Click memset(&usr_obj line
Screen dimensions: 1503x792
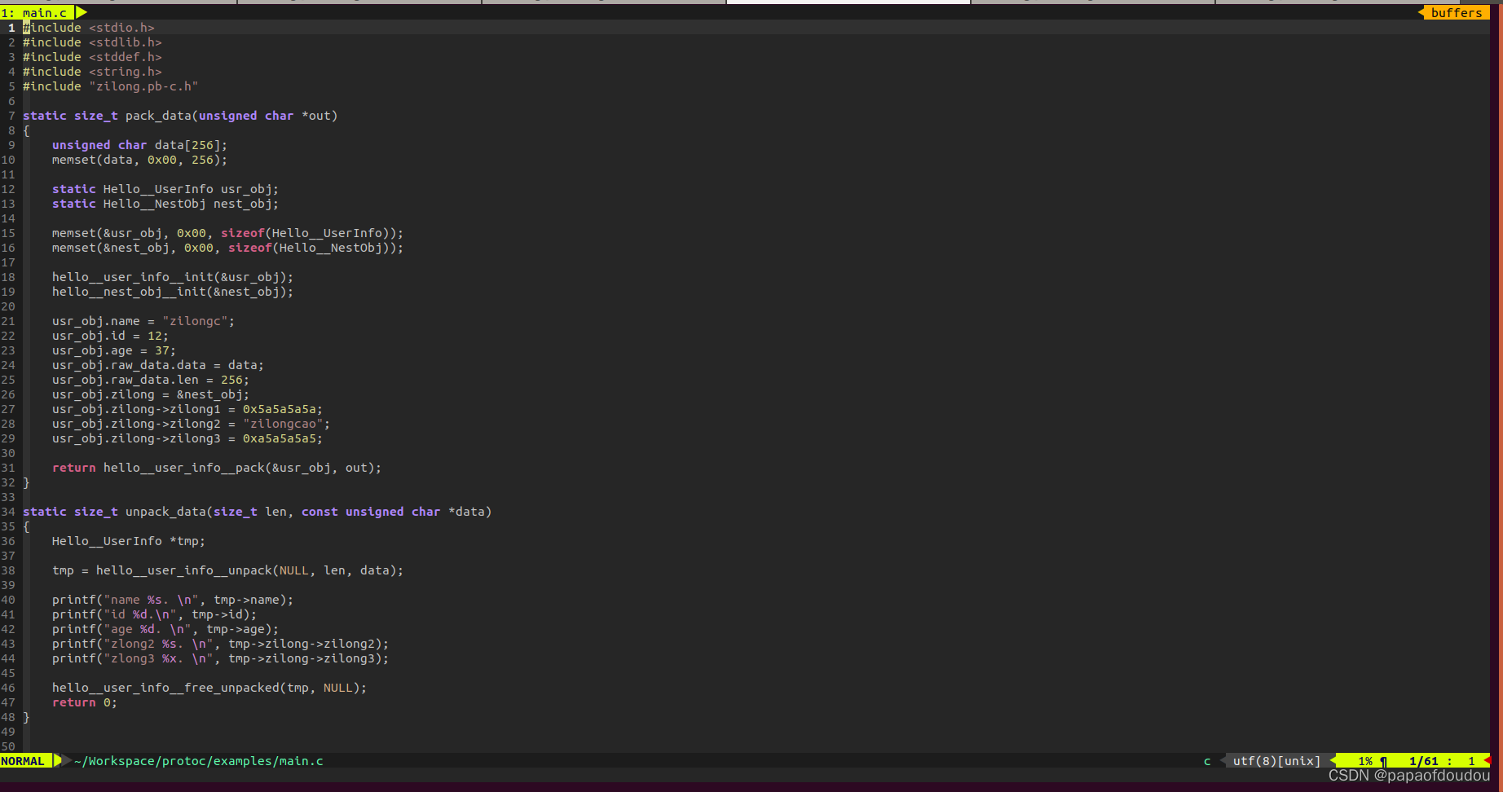228,233
